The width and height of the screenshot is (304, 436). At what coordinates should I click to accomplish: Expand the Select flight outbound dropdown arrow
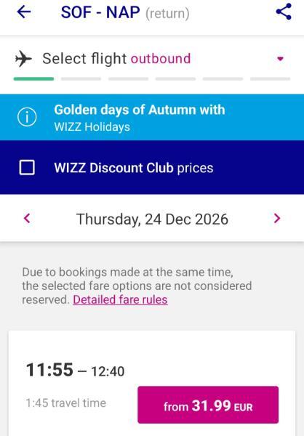[x=280, y=59]
